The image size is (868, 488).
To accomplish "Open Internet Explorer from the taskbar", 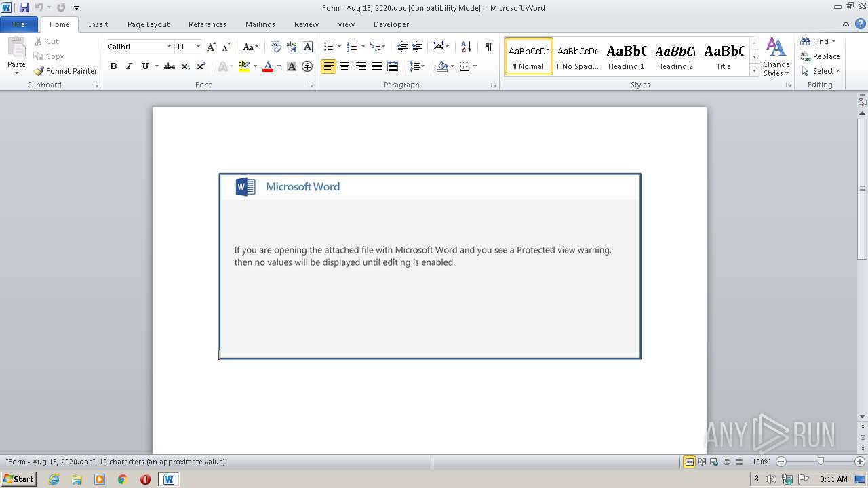I will coord(54,479).
